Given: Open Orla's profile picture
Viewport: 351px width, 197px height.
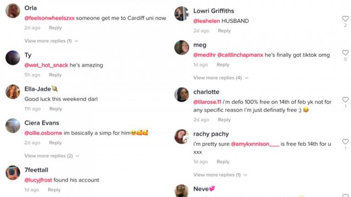Looking at the screenshot, I should tap(13, 11).
